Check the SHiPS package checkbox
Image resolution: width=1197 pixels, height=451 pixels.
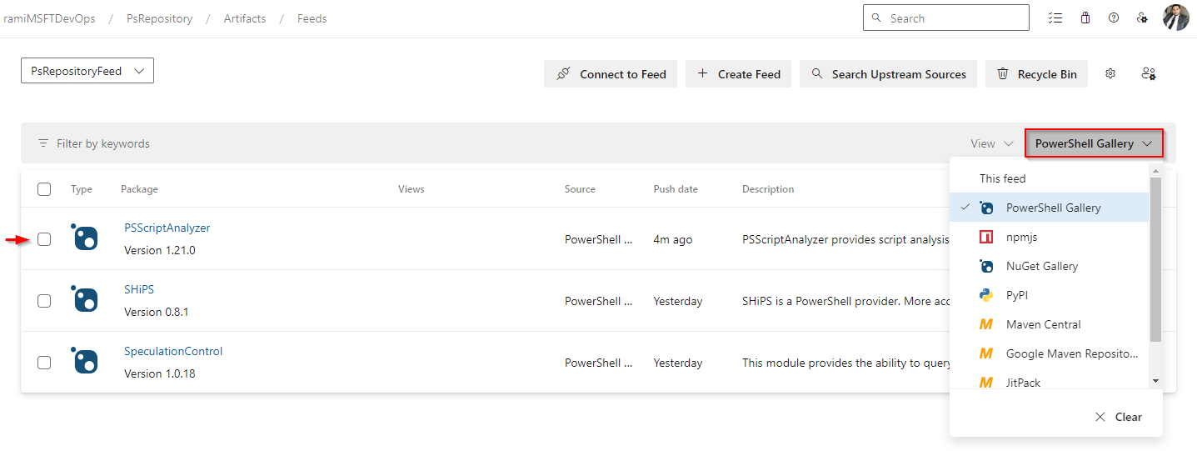[x=44, y=301]
